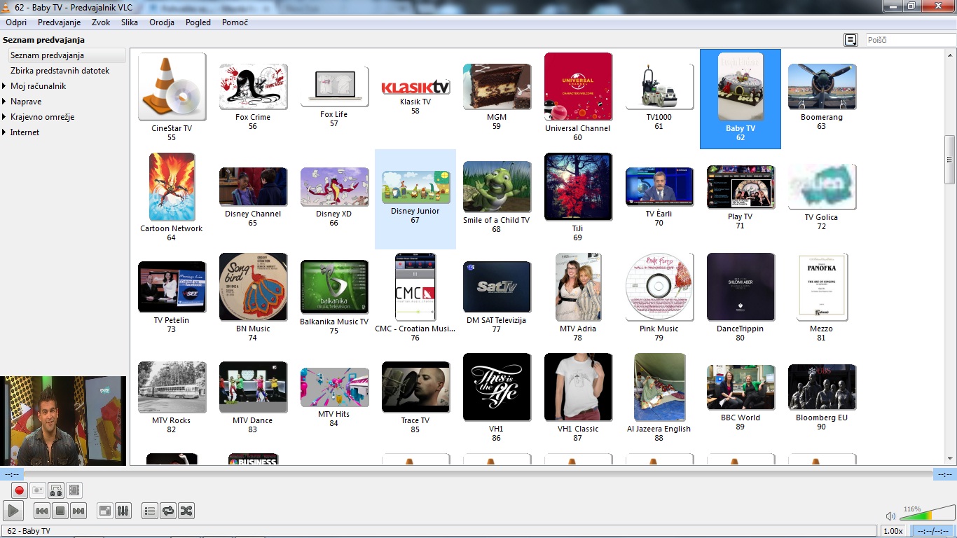The height and width of the screenshot is (538, 957).
Task: Select the TV Golica channel thumbnail
Action: point(822,187)
